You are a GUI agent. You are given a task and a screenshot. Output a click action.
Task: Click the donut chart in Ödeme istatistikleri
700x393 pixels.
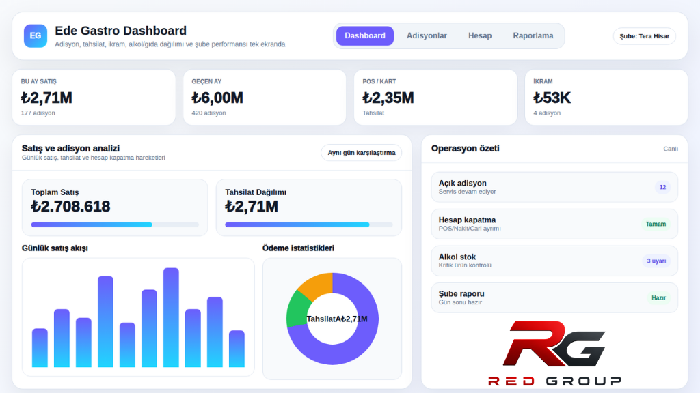pos(333,319)
